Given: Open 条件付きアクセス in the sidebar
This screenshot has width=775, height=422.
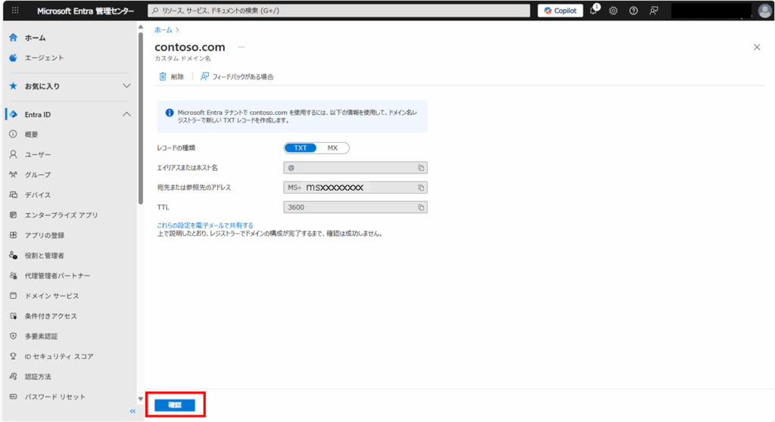Looking at the screenshot, I should (x=51, y=316).
